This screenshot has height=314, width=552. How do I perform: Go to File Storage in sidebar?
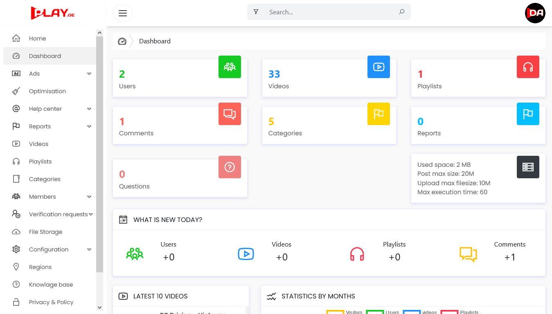point(45,232)
